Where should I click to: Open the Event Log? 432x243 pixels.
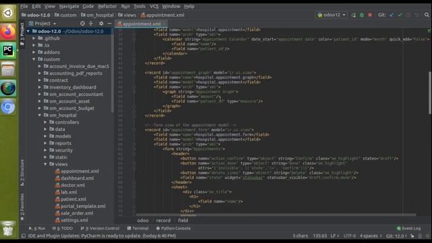pos(408,228)
